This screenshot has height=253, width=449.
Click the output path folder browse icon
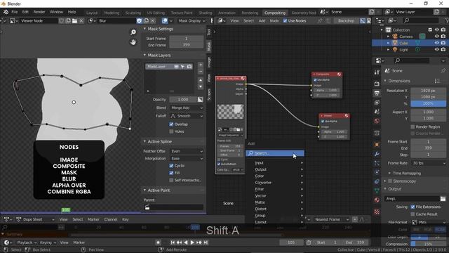coord(443,198)
